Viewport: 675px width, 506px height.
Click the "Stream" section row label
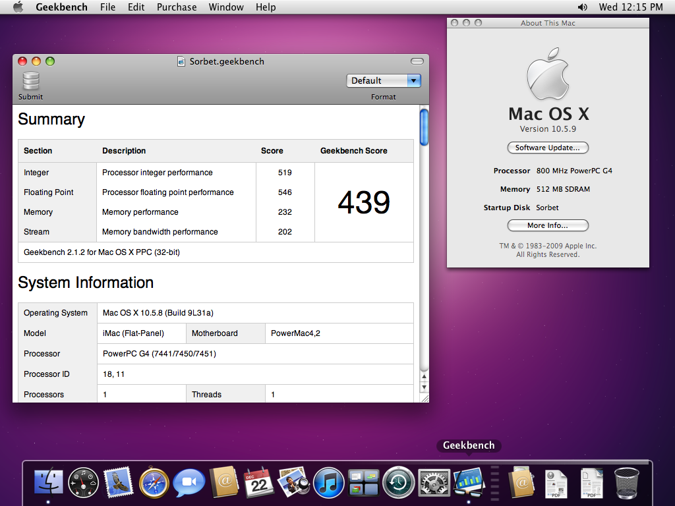[x=37, y=232]
